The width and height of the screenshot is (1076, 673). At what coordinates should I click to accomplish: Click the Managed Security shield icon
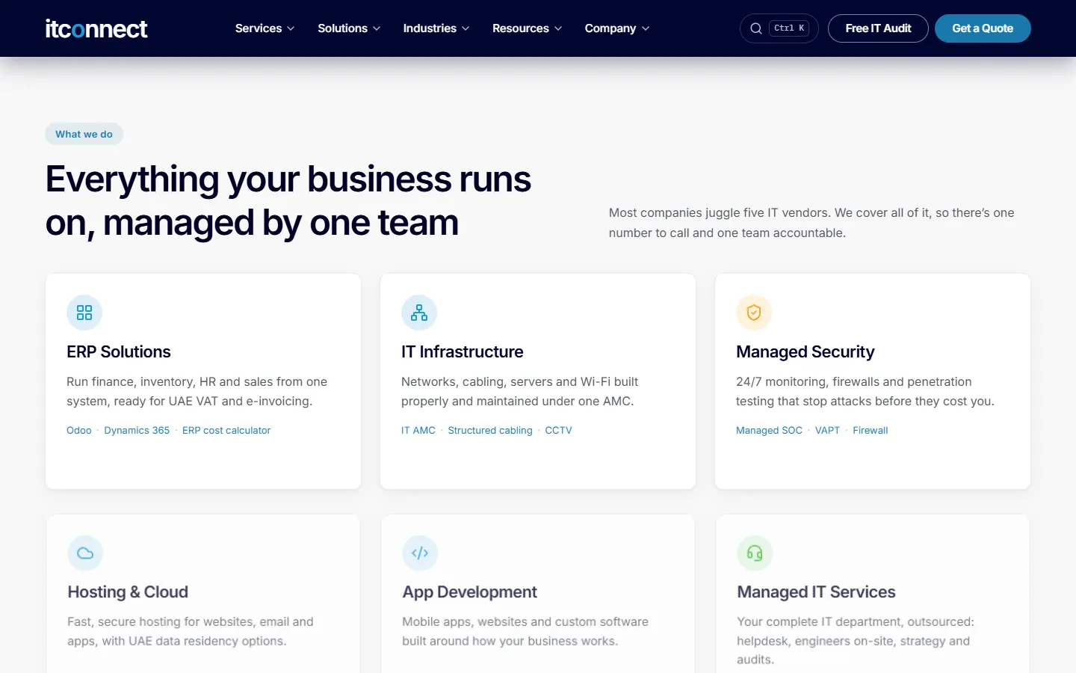click(754, 313)
